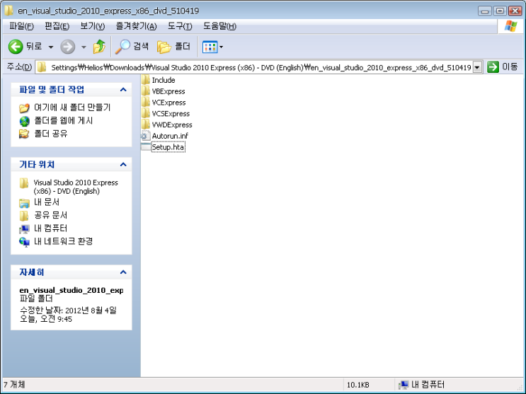Screen dimensions: 526x394
Task: Click the VCSExpress folder name
Action: 171,114
